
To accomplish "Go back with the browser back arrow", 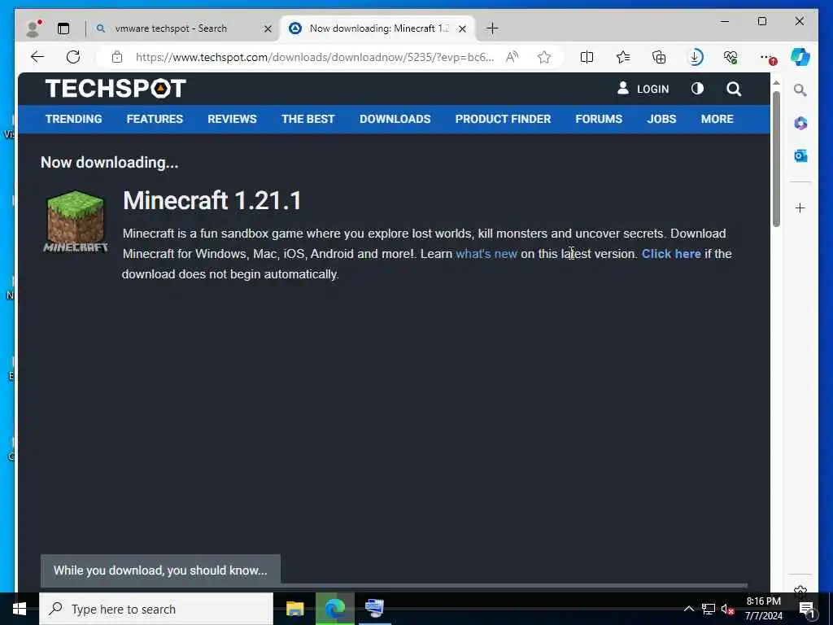I will point(37,57).
